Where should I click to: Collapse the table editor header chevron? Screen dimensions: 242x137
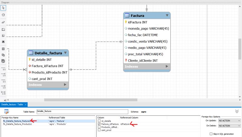coord(237,111)
